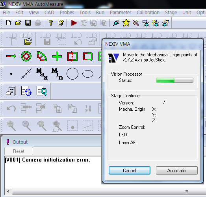Open the Run menu
The height and width of the screenshot is (197, 206).
coord(100,13)
